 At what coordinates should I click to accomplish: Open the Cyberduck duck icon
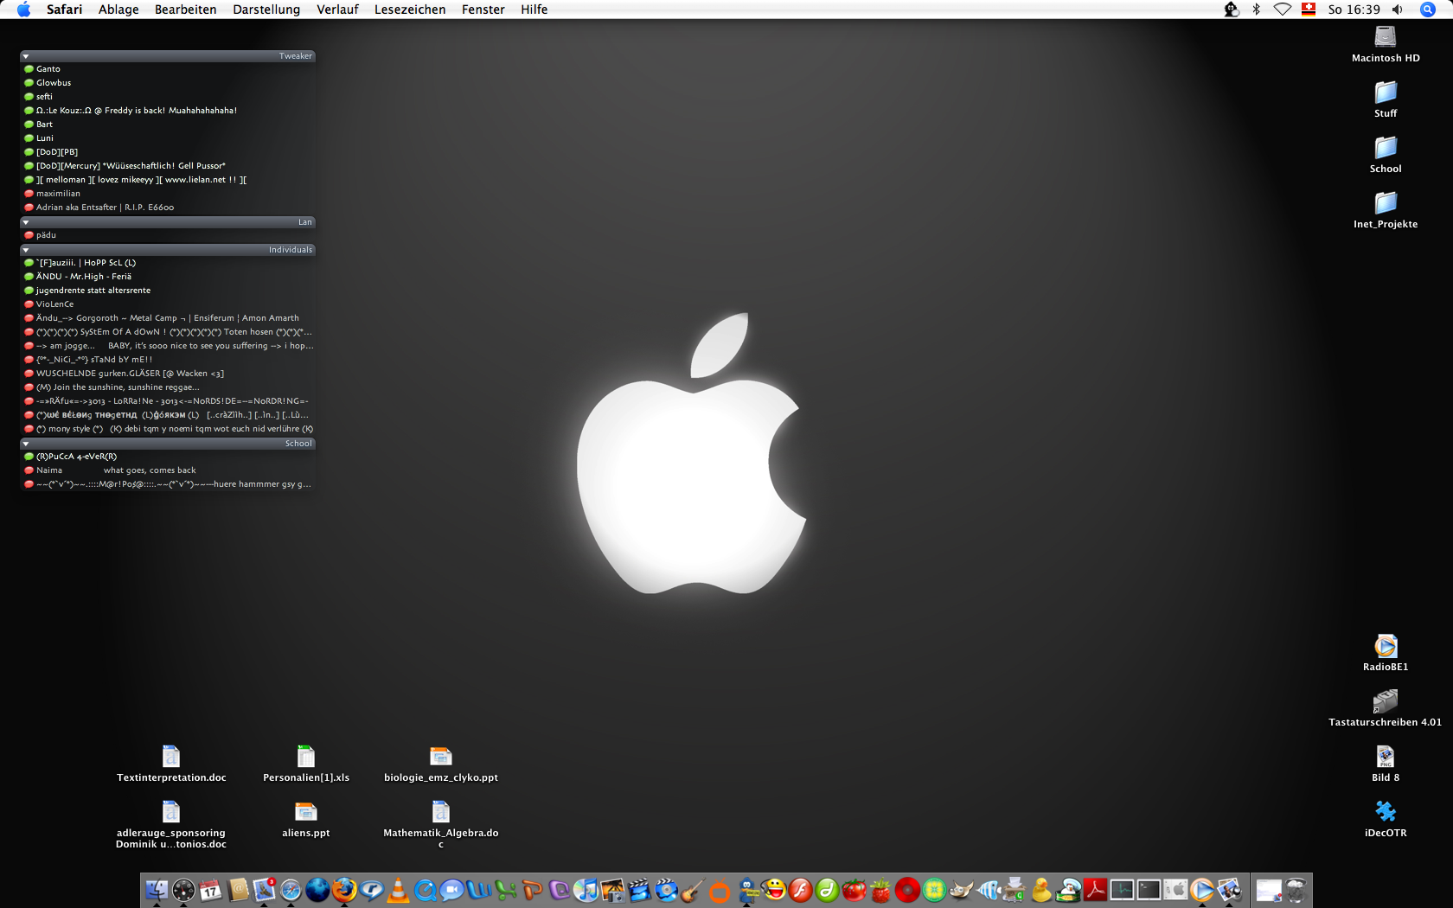coord(1041,889)
